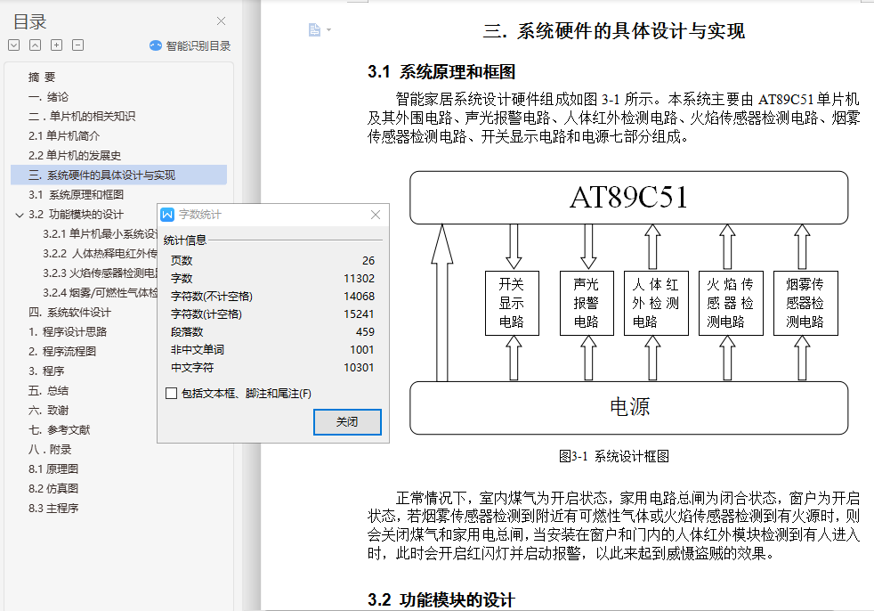Viewport: 874px width, 611px height.
Task: Click the 关闭 button
Action: tap(347, 422)
